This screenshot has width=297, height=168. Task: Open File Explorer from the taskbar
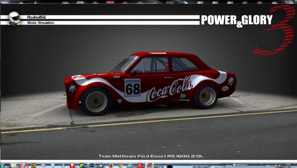(x=14, y=165)
